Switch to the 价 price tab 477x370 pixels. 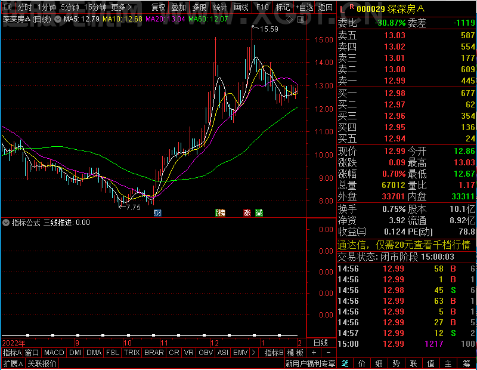point(362,363)
